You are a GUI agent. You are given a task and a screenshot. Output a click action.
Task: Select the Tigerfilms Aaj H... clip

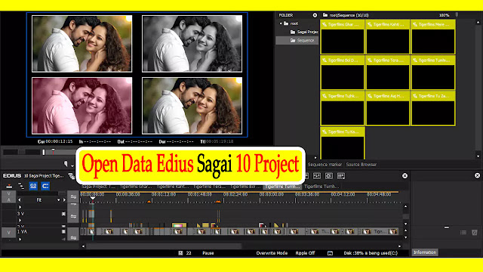click(388, 108)
